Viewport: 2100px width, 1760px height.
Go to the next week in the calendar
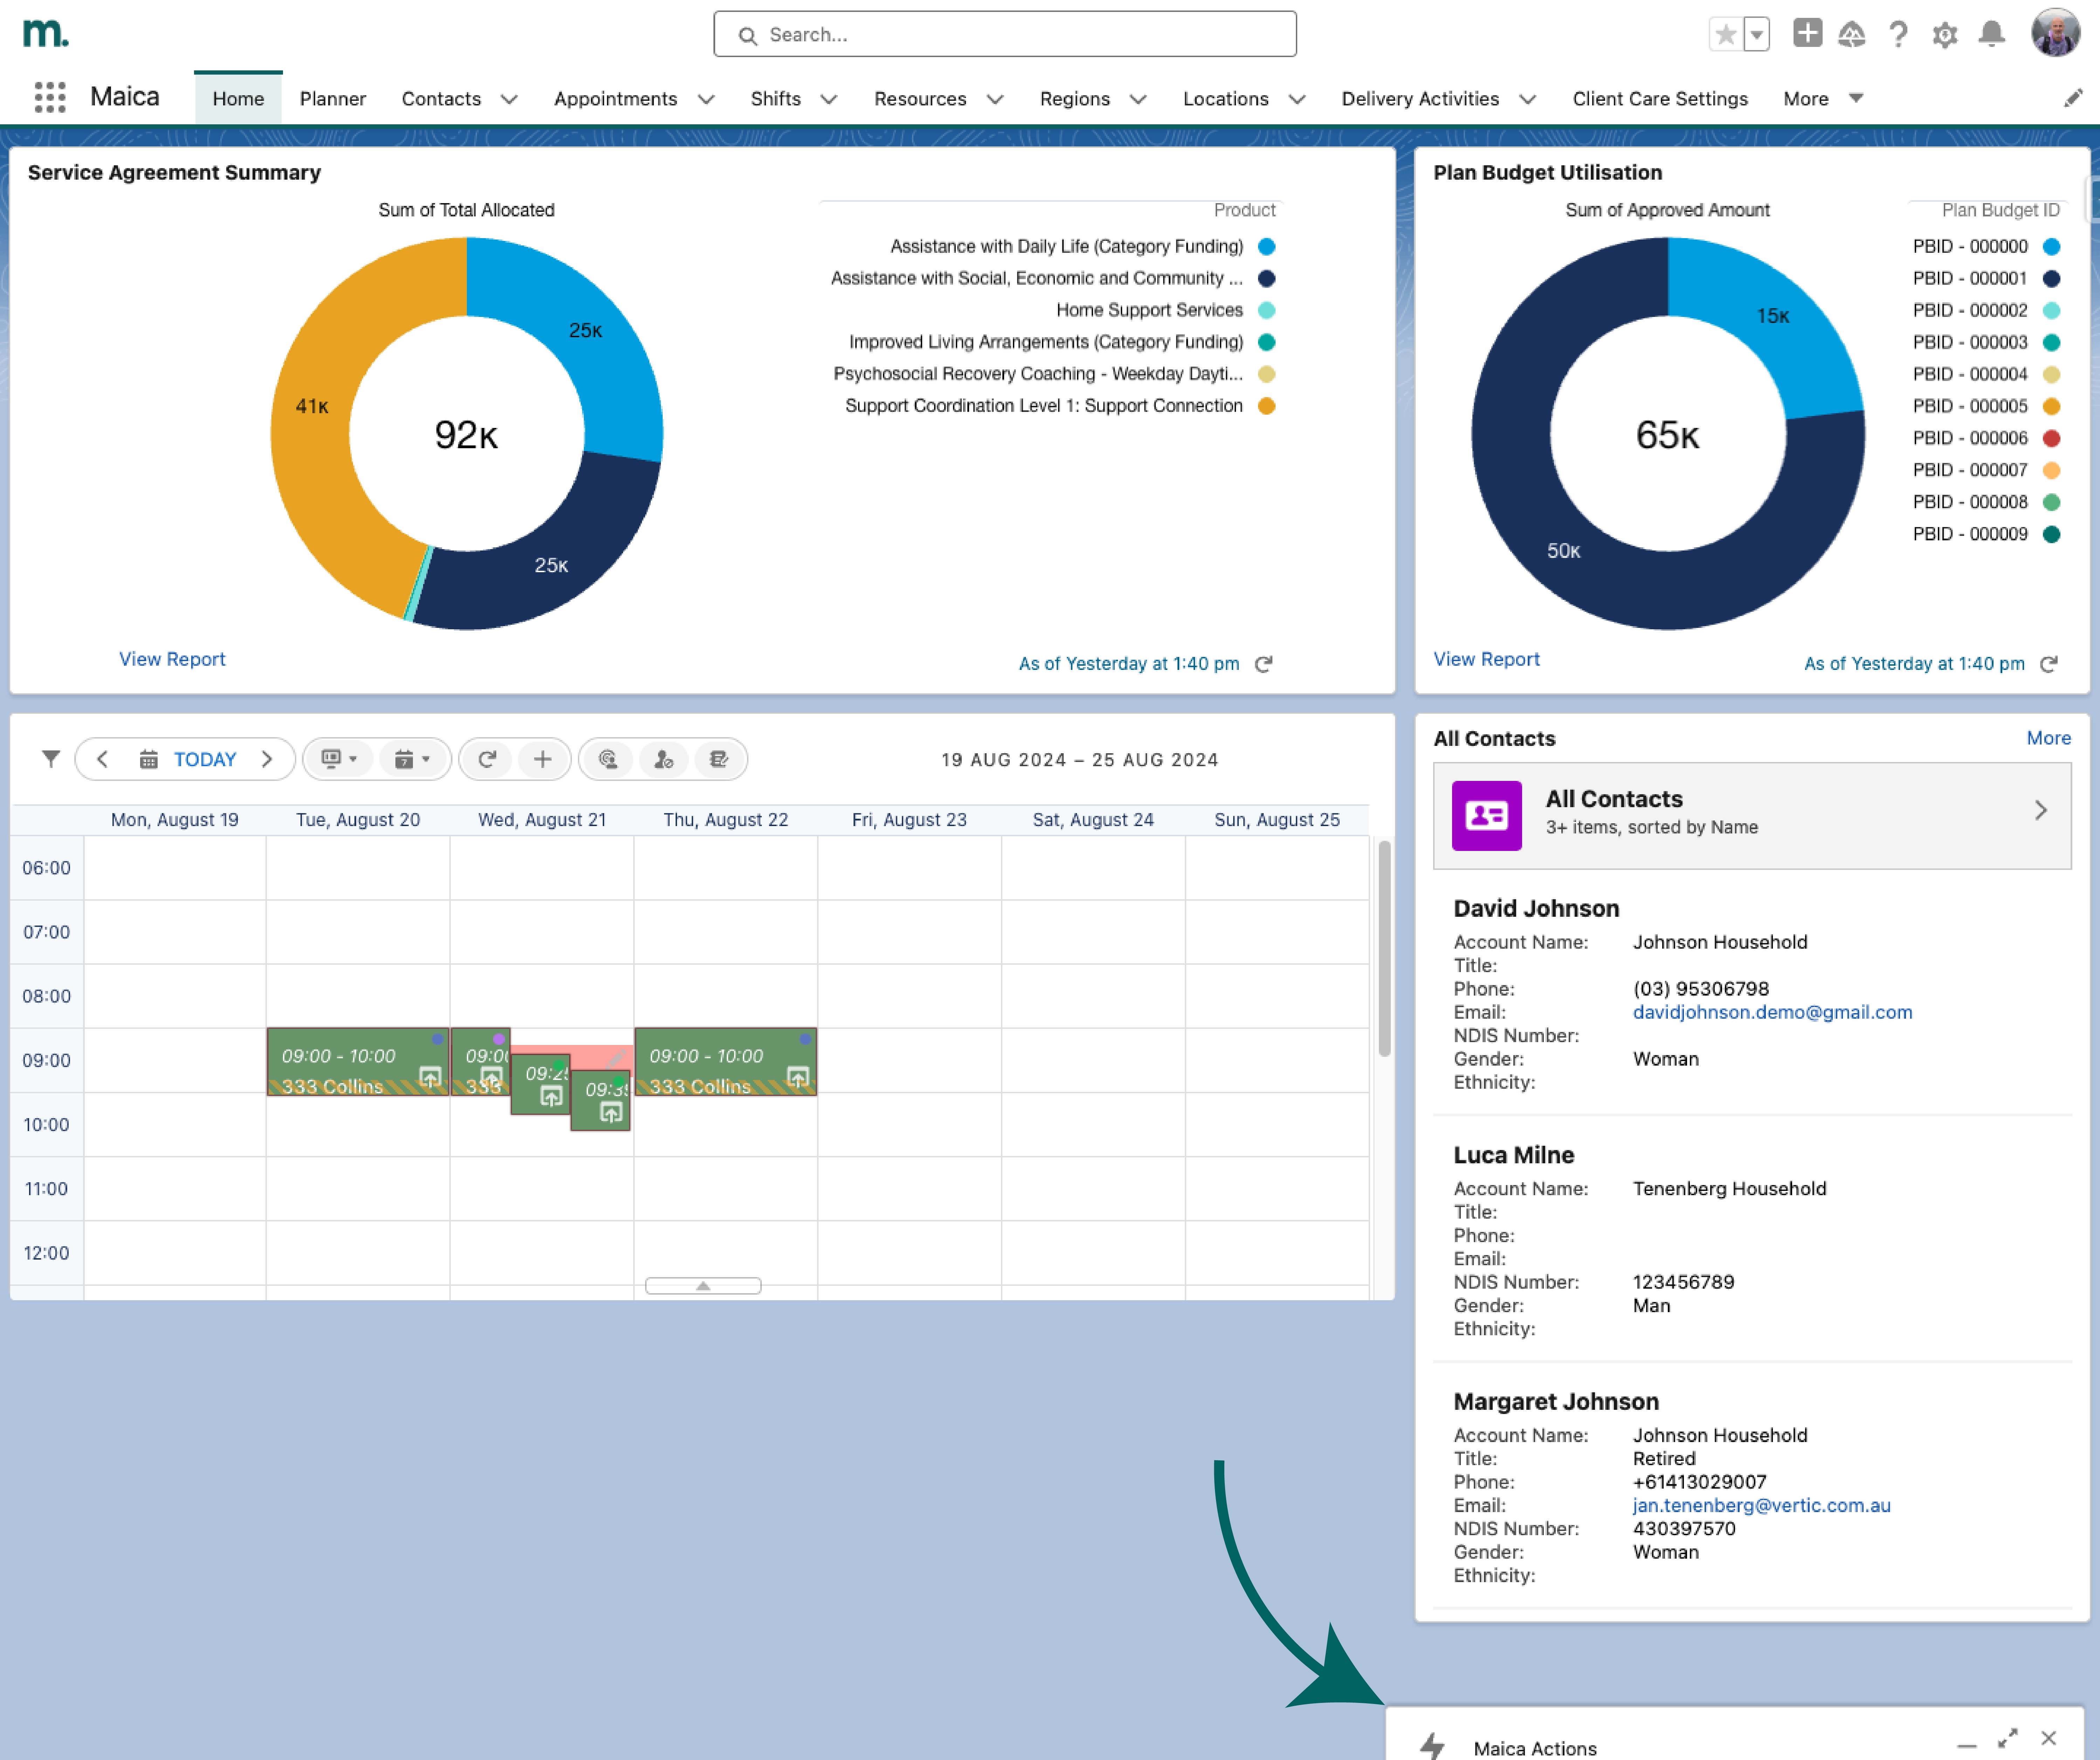[267, 759]
